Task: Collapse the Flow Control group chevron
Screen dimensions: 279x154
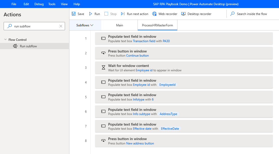Action: 5,40
